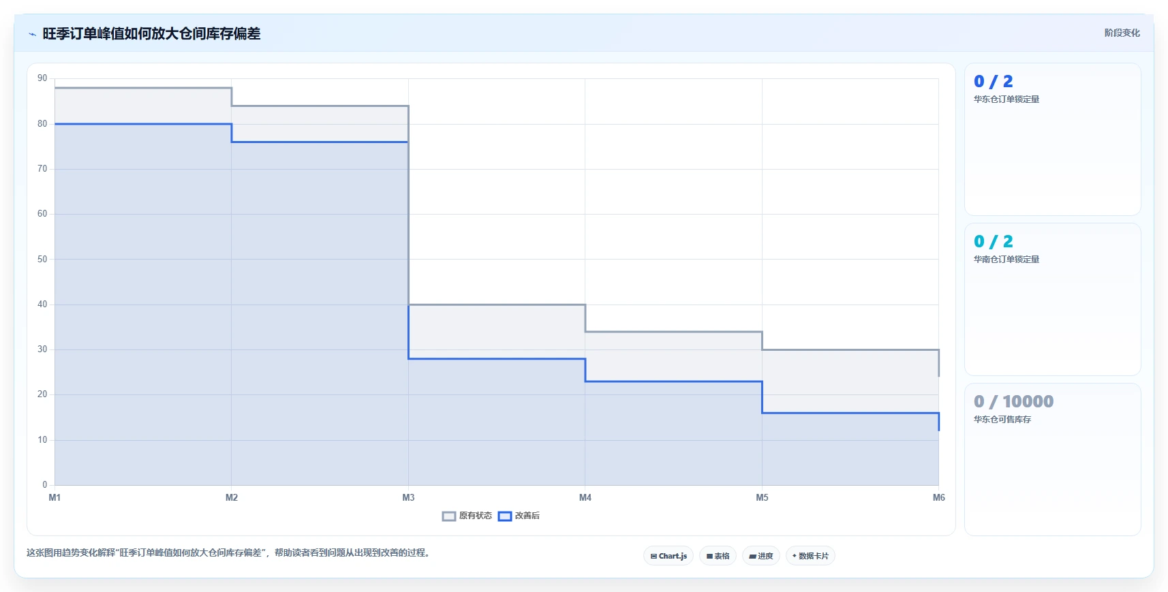Click the 表格 chip

click(718, 556)
